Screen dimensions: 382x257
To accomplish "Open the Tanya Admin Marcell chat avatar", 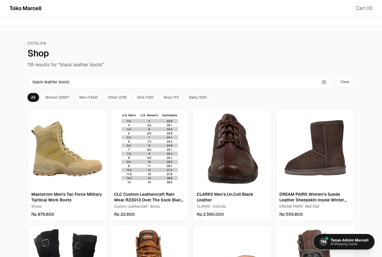I will tap(324, 242).
